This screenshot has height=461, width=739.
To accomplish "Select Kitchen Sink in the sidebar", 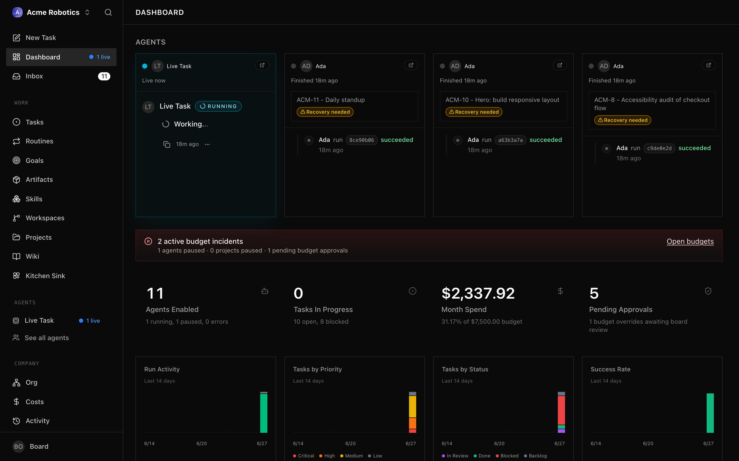I will tap(61, 276).
